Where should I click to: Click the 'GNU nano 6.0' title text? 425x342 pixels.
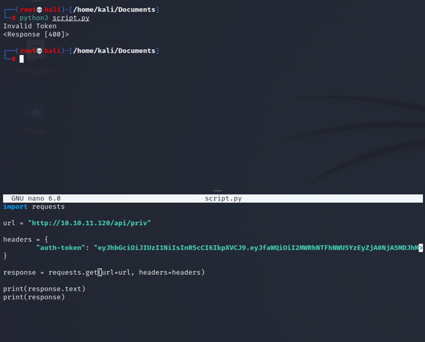36,198
